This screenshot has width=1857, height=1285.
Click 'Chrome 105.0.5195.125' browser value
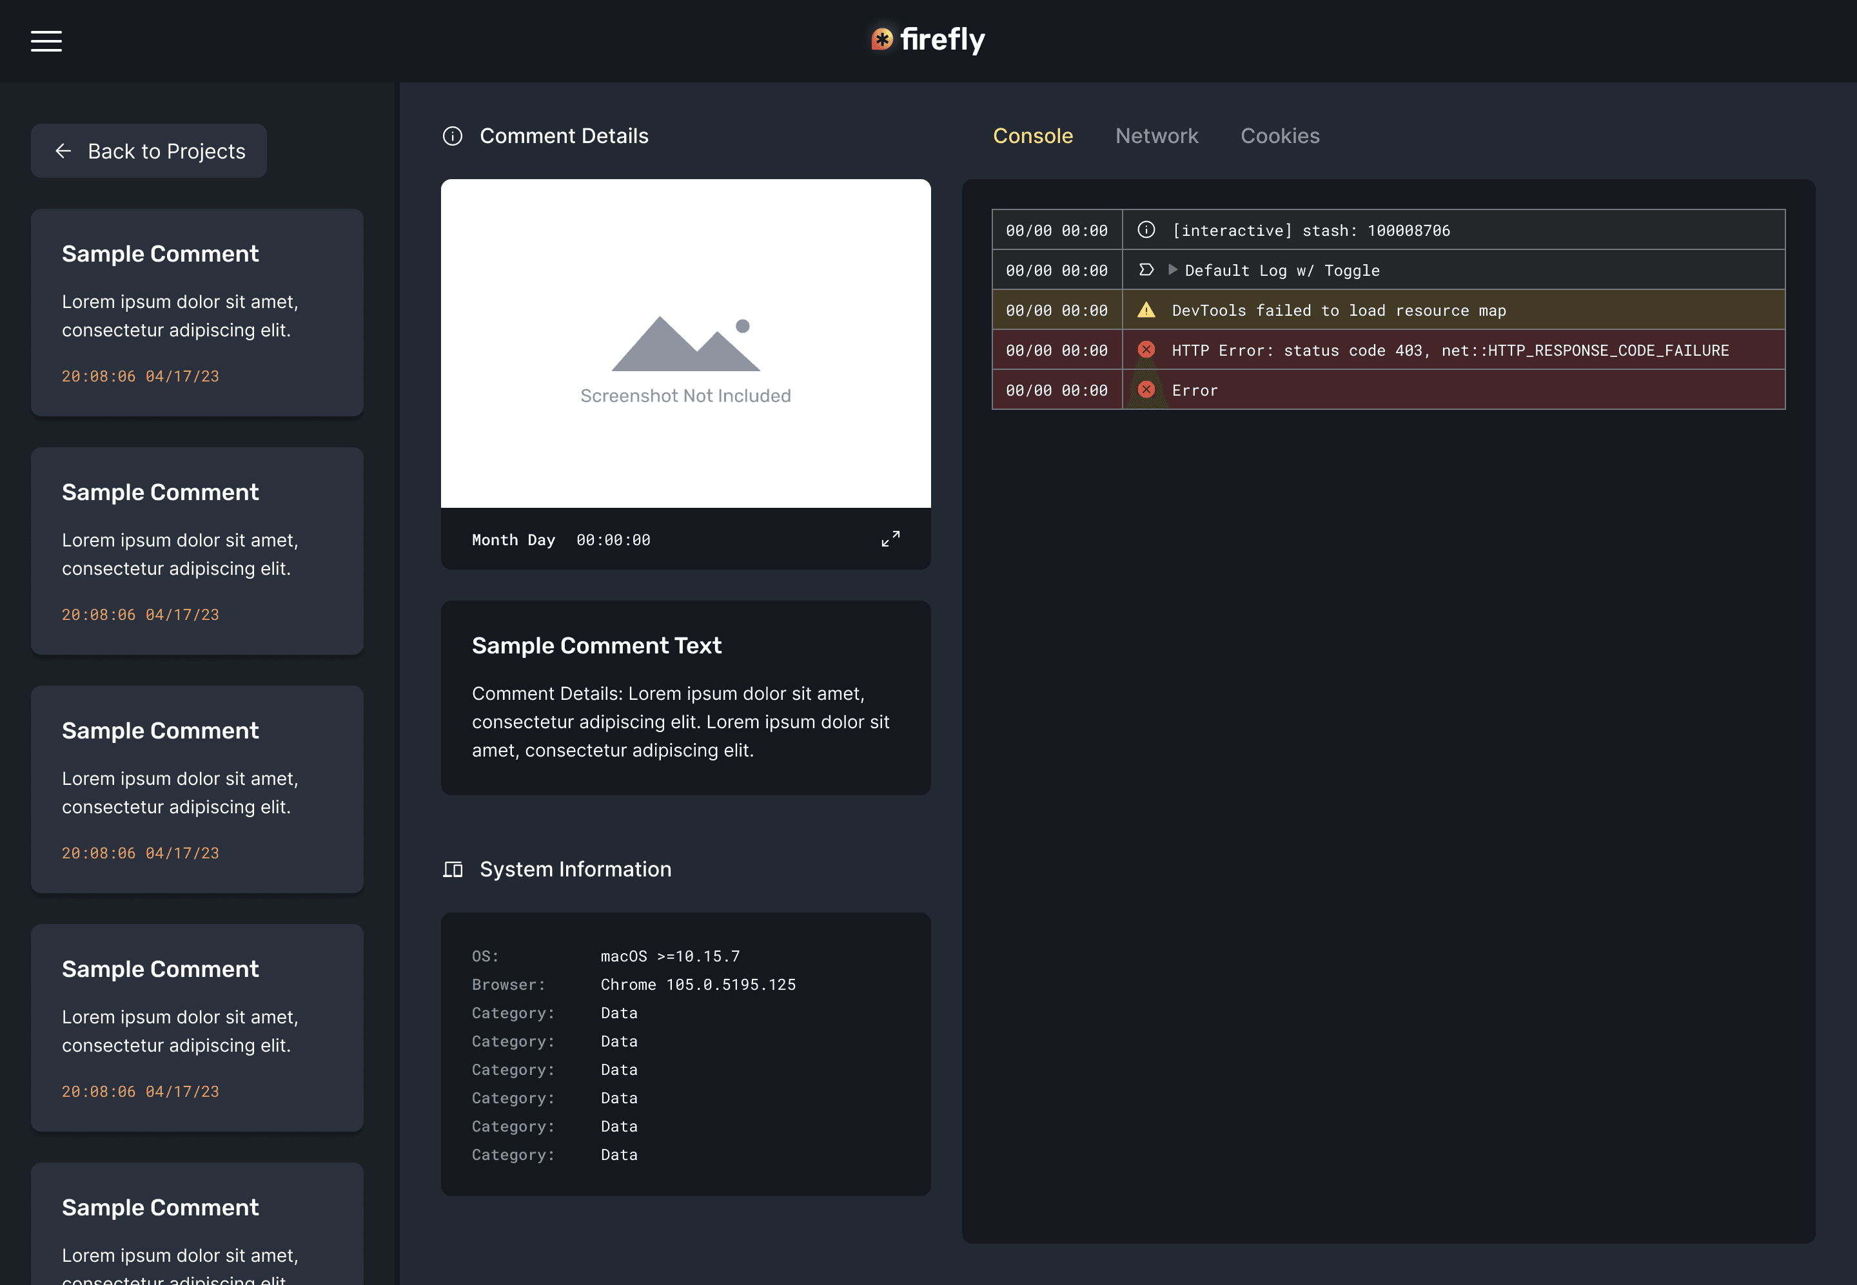(698, 985)
